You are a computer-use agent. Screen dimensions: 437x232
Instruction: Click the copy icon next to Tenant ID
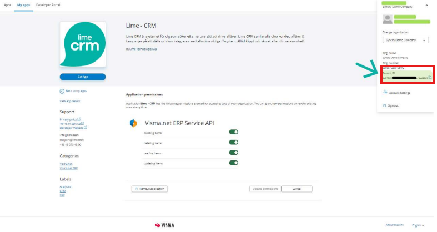[430, 78]
